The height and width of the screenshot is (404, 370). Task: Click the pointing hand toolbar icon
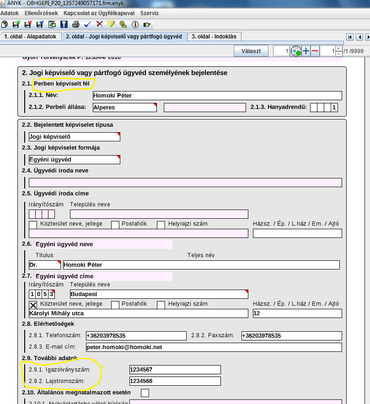coord(147,24)
